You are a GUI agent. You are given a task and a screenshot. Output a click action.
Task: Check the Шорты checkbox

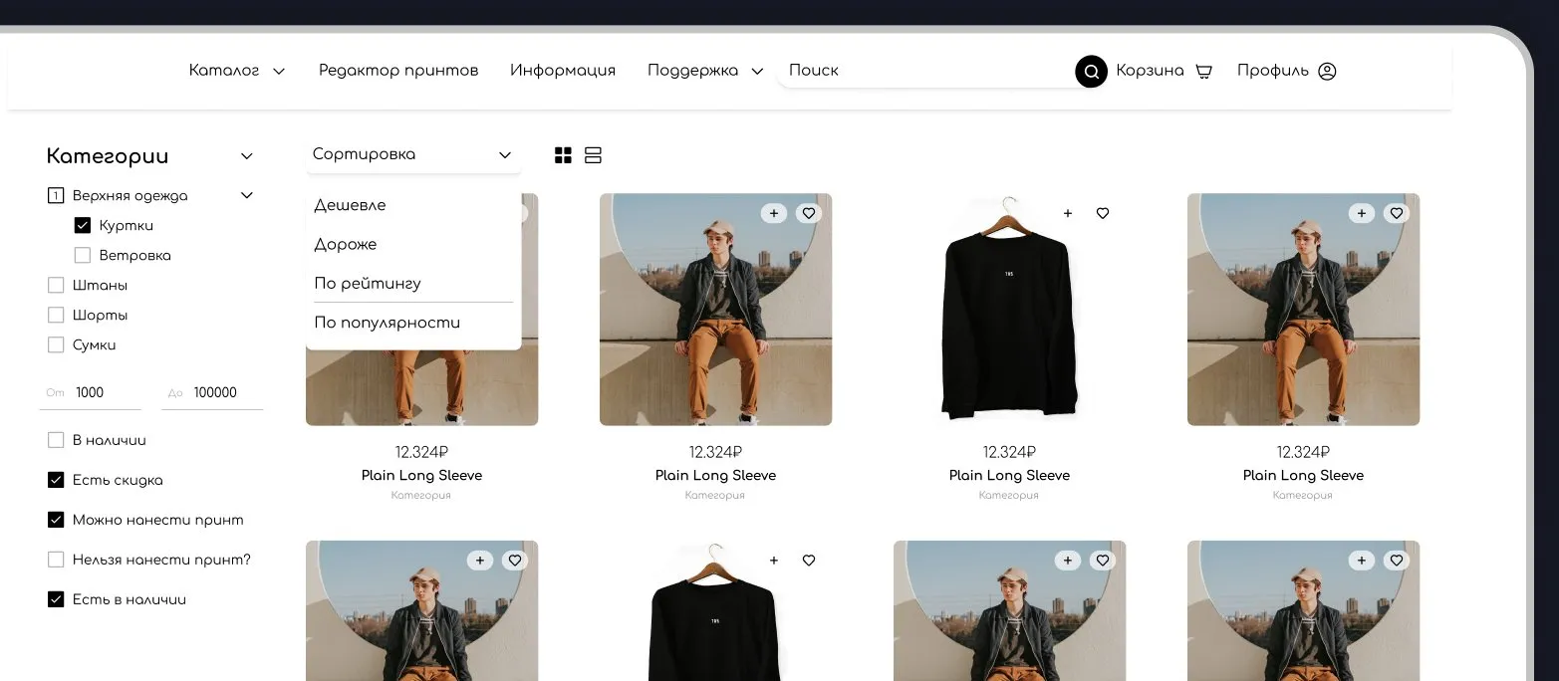click(x=56, y=316)
